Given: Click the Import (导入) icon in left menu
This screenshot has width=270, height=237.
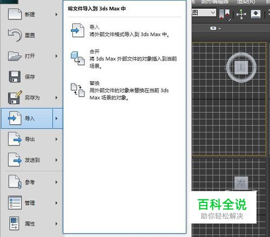Looking at the screenshot, I should pos(15,118).
